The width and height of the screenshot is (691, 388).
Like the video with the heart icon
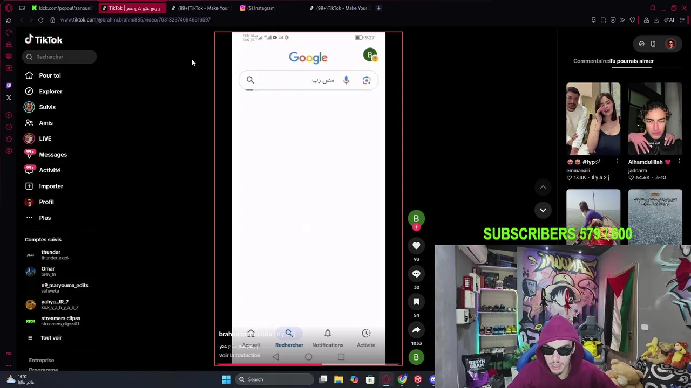[x=416, y=246]
